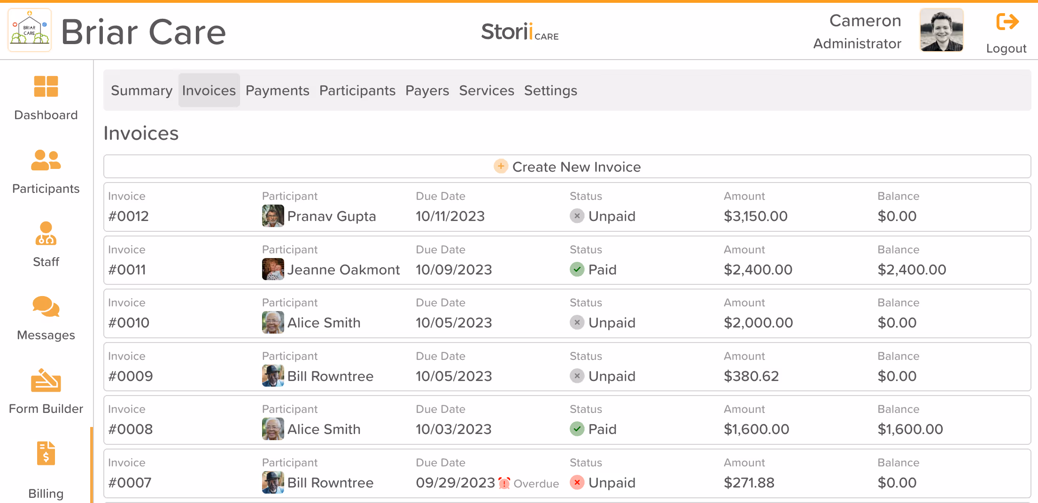
Task: Open invoice number #0011
Action: (x=127, y=269)
